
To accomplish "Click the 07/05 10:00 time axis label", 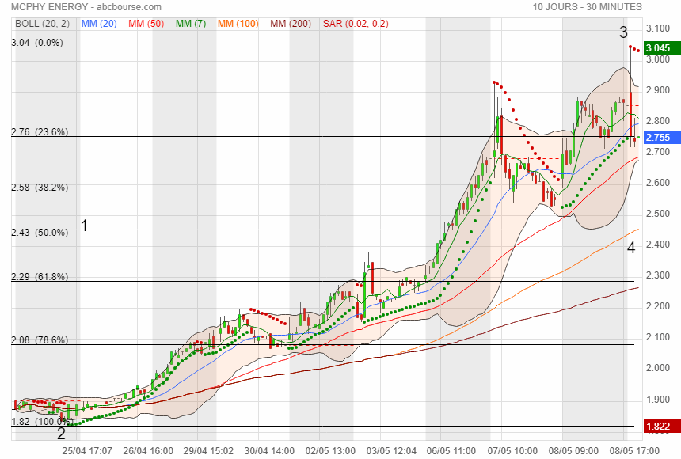I will click(x=512, y=451).
